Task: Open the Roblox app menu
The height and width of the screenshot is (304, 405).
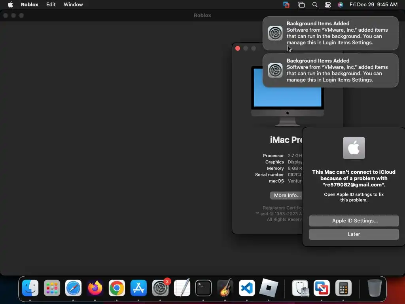Action: pos(29,4)
